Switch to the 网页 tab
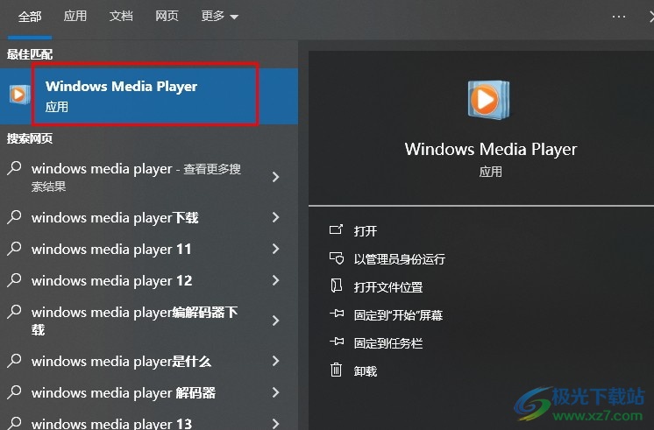The height and width of the screenshot is (430, 654). (167, 16)
